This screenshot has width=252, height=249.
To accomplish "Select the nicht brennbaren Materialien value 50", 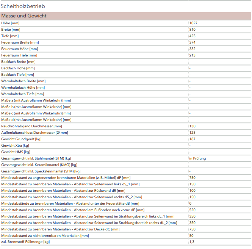I will coord(191,236).
